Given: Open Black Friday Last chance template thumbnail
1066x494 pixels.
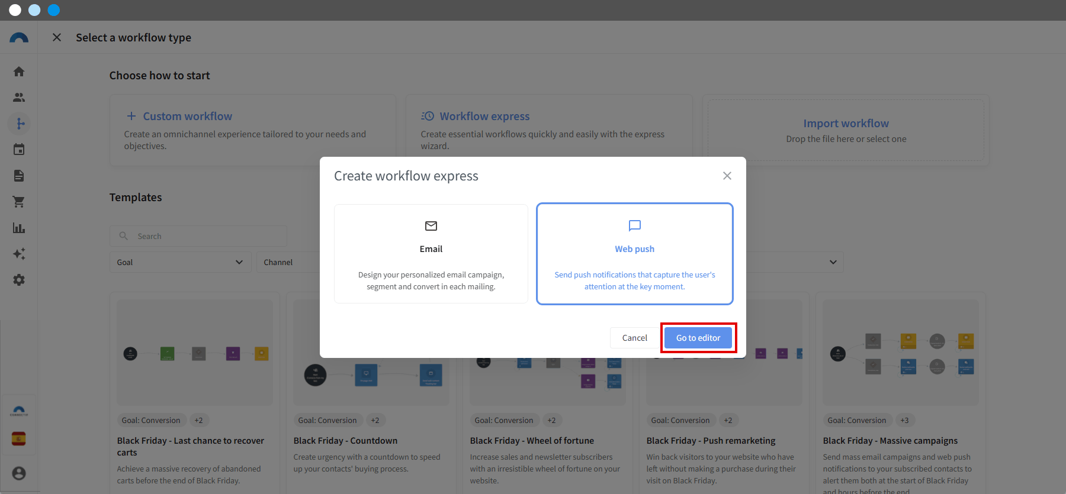Looking at the screenshot, I should click(x=195, y=353).
